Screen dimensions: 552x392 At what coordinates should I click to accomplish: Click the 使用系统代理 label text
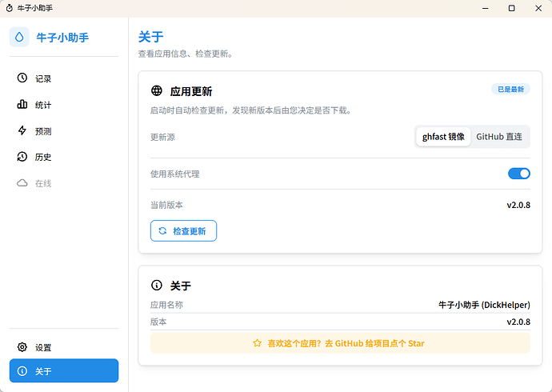point(175,174)
